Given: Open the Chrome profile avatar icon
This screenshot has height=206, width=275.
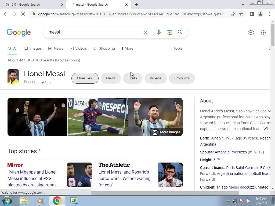Looking at the screenshot, I should [260, 14].
